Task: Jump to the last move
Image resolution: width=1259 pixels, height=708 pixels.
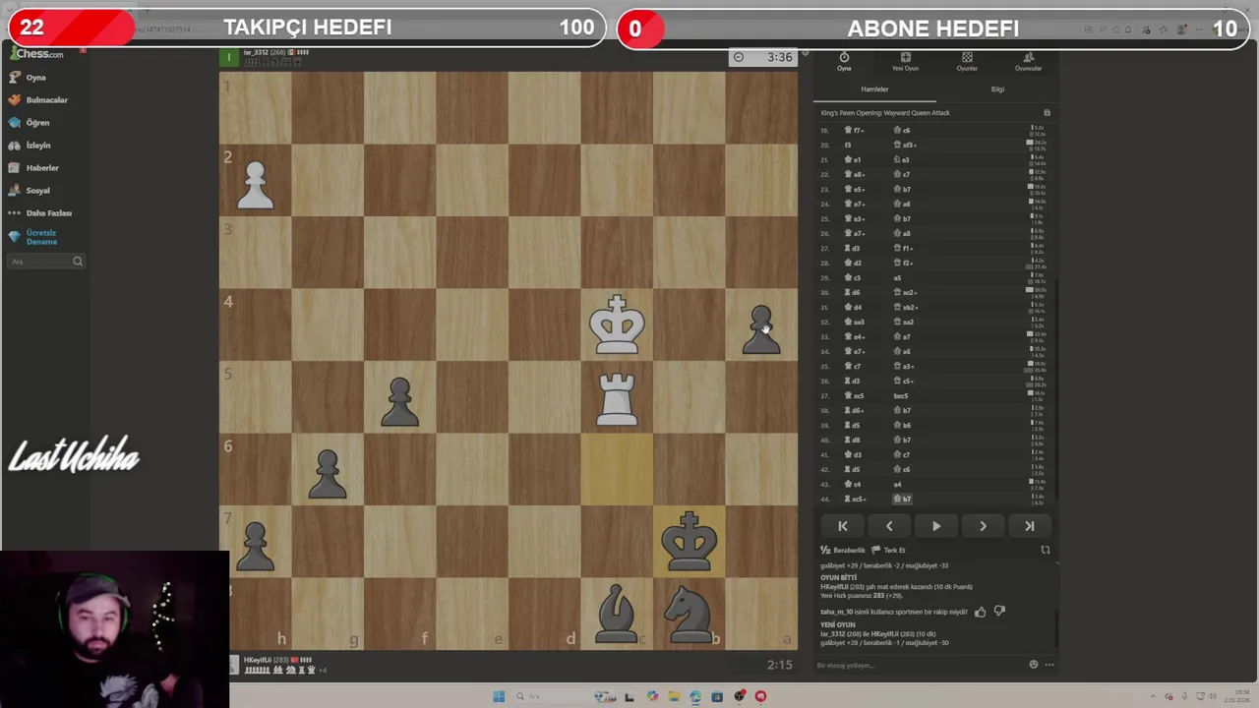Action: click(x=1029, y=526)
